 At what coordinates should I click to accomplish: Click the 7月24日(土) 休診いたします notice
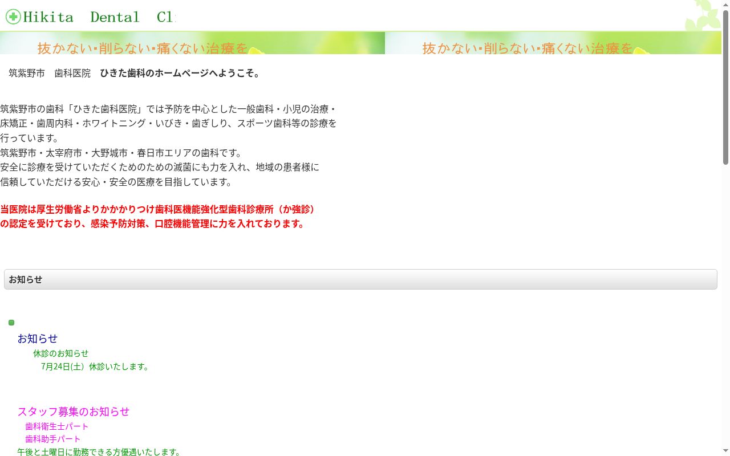point(96,367)
